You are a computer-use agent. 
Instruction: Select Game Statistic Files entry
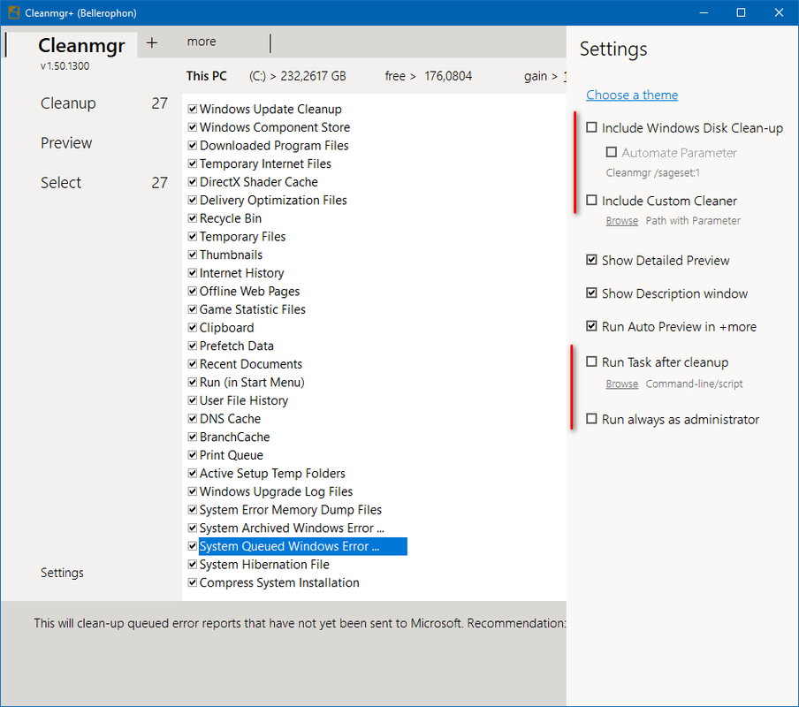coord(252,309)
